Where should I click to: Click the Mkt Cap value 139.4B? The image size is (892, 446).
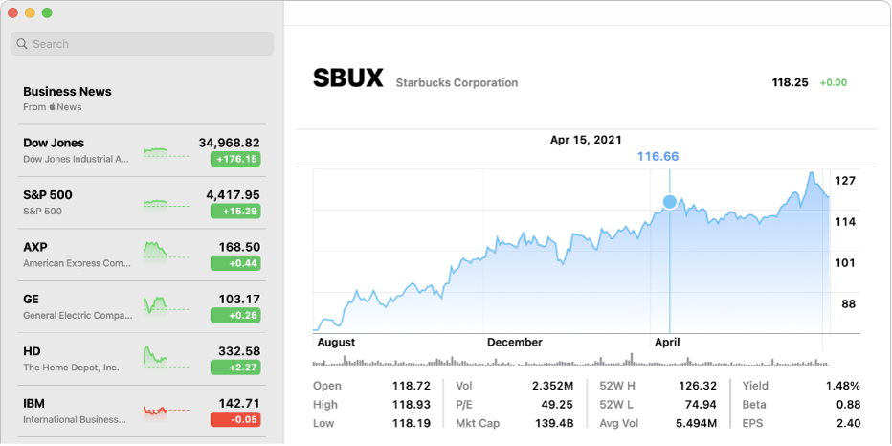(554, 423)
